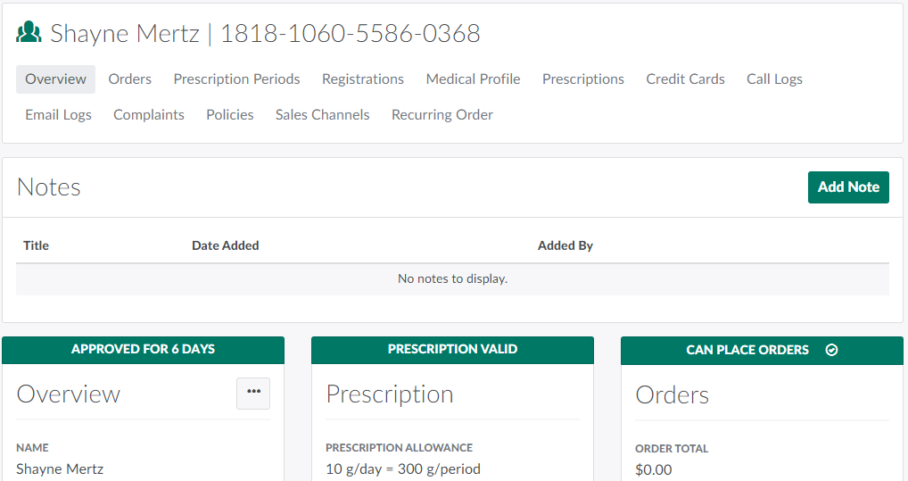Navigate to the Complaints tab
908x481 pixels.
point(149,115)
